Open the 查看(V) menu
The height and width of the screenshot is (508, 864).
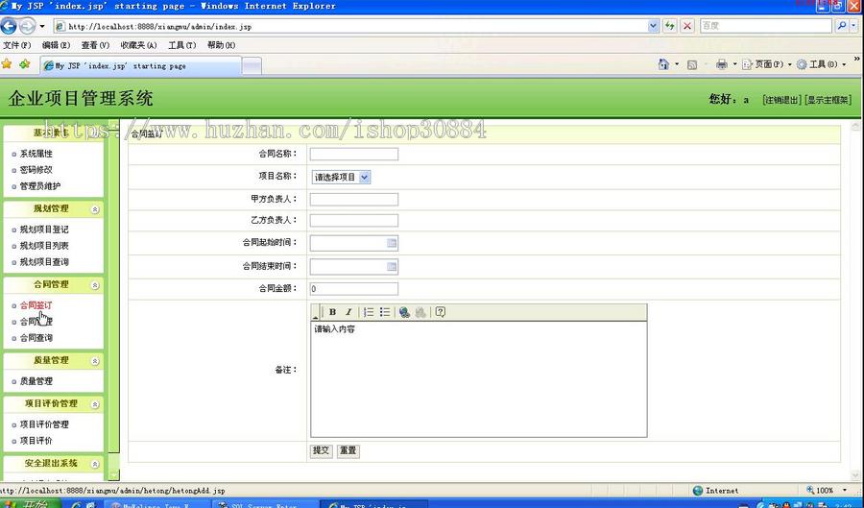point(95,45)
